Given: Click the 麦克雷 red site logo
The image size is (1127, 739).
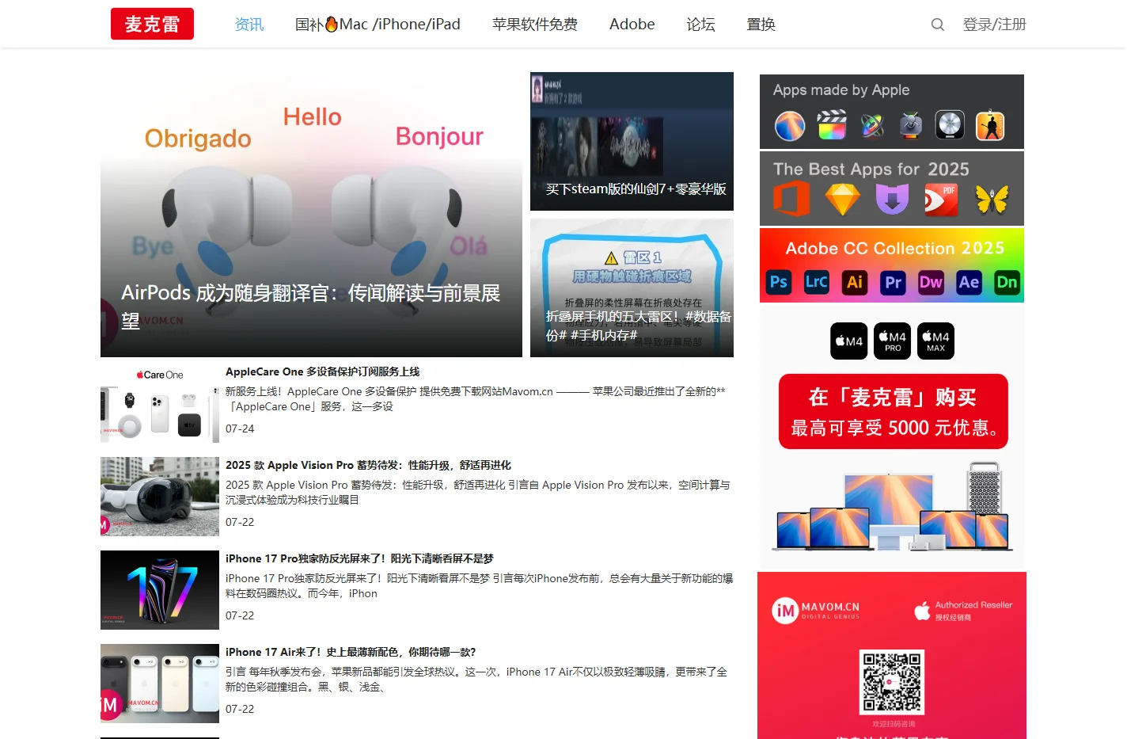Looking at the screenshot, I should click(x=152, y=24).
